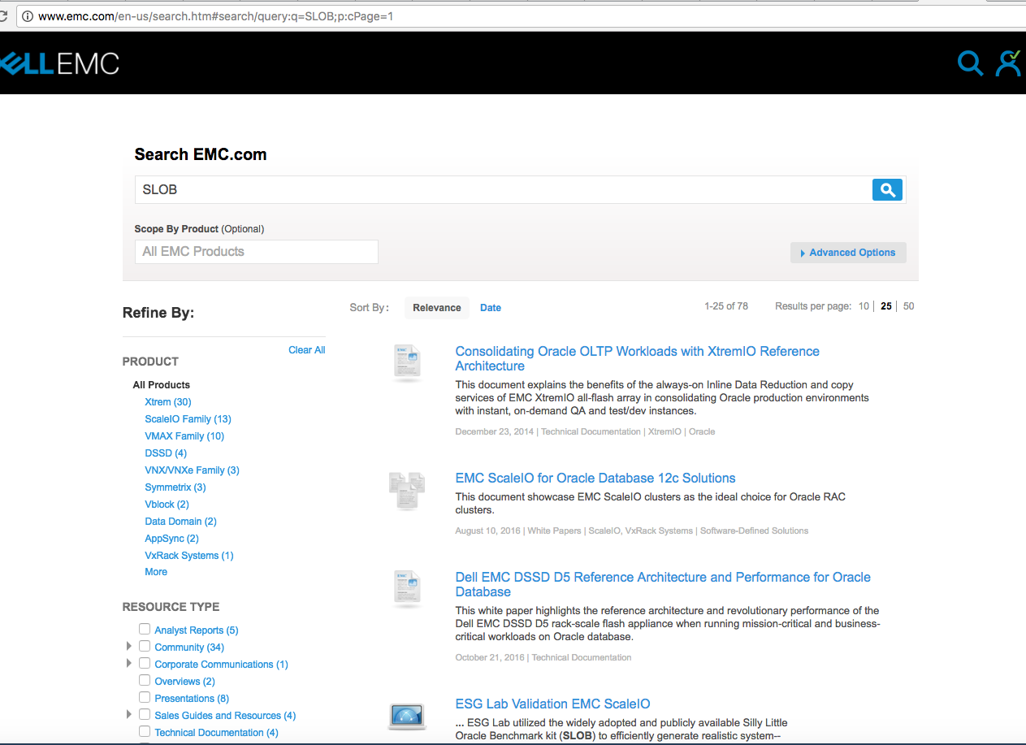Filter by Xtrem (30) product
Image resolution: width=1026 pixels, height=745 pixels.
(x=168, y=402)
